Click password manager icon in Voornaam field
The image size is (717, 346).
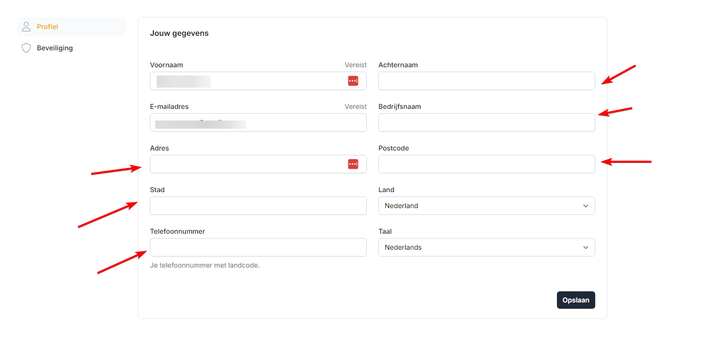click(x=353, y=81)
